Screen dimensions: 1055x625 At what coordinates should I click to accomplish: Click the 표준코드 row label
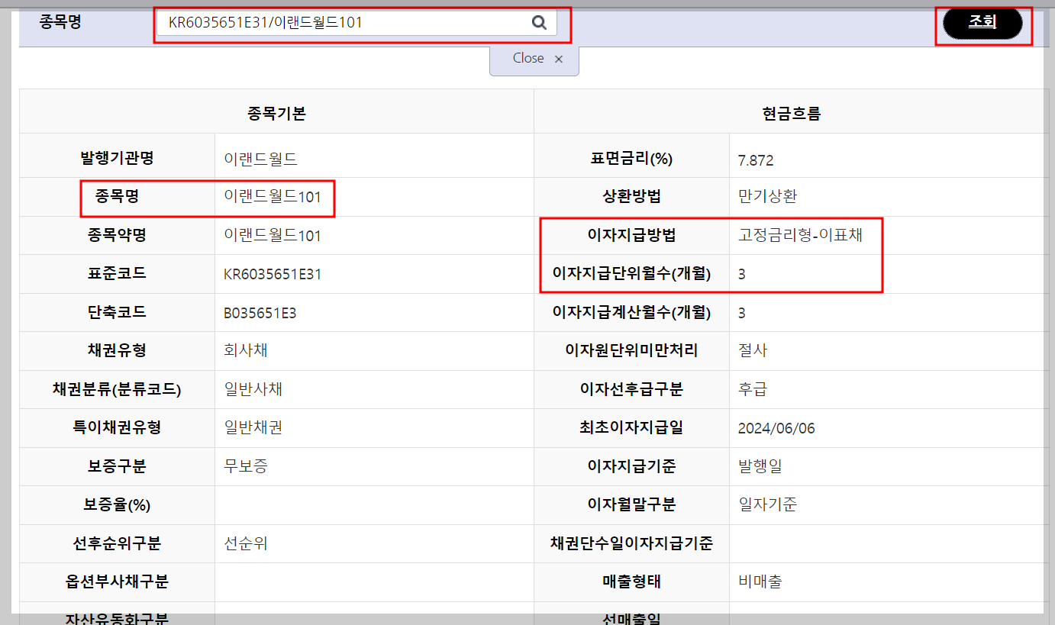pyautogui.click(x=117, y=273)
